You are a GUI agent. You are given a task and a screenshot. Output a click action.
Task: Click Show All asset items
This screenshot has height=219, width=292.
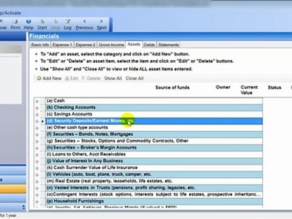113,78
